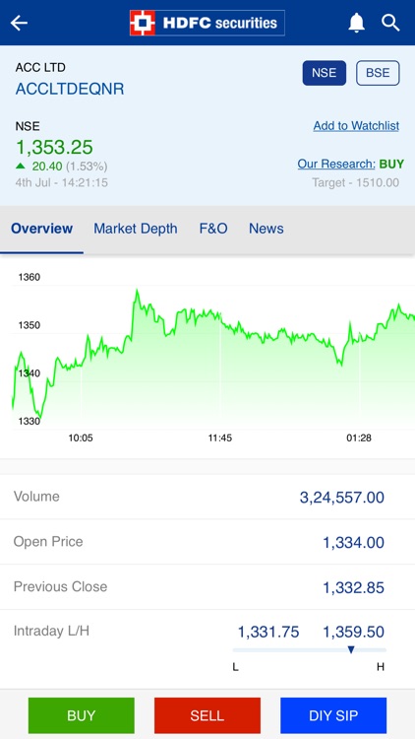
Task: Tap the DIY SIP button
Action: (x=333, y=715)
